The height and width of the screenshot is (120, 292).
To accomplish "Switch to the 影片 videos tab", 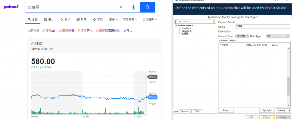I will pos(65,20).
